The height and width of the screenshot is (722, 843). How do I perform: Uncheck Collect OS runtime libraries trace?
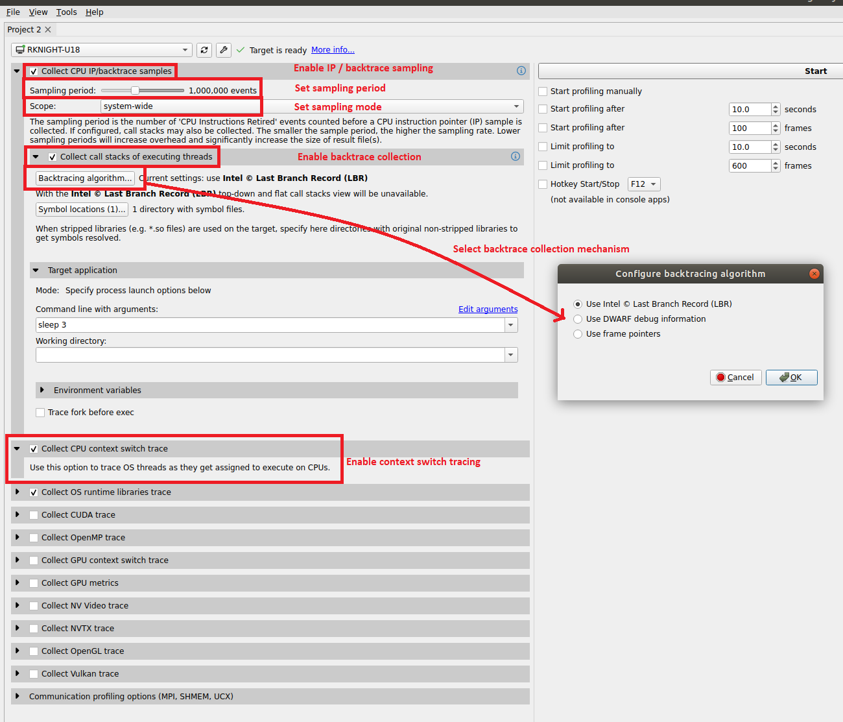click(33, 492)
